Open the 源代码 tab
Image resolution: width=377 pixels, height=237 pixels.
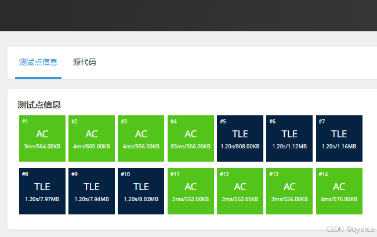(x=85, y=62)
